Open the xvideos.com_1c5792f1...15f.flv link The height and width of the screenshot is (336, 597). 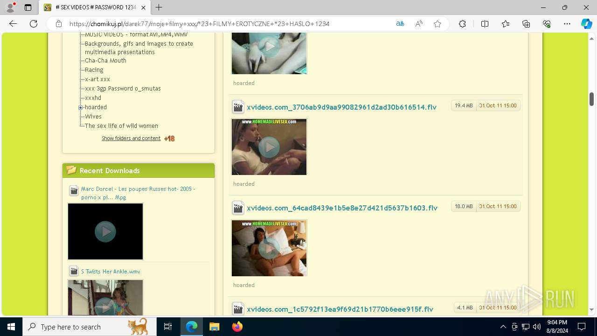340,309
